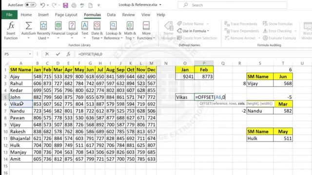This screenshot has height=175, width=312.
Task: Click Trace Dependents
Action: 242,31
